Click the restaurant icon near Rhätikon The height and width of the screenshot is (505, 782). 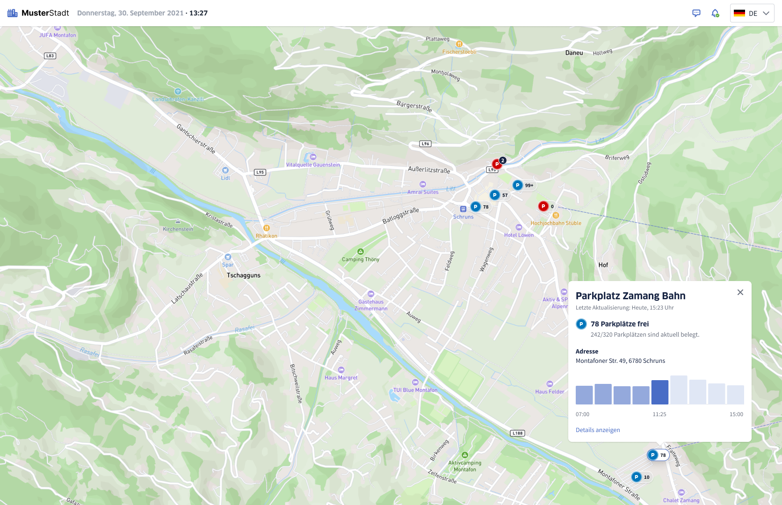tap(267, 229)
